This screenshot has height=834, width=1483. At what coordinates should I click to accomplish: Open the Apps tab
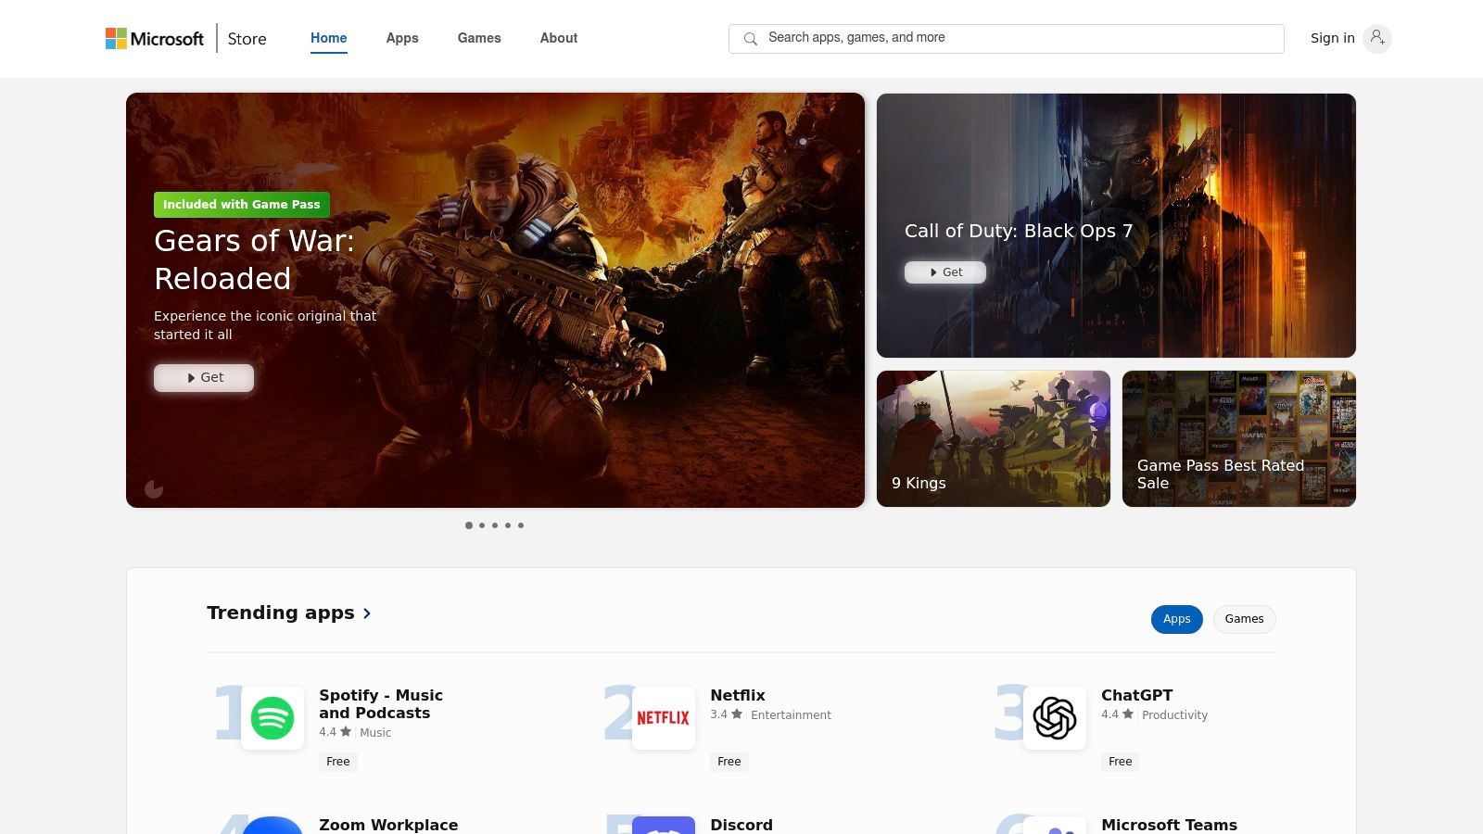[402, 38]
